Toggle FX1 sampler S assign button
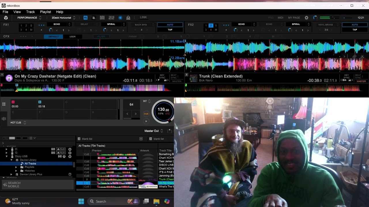 tap(31, 26)
